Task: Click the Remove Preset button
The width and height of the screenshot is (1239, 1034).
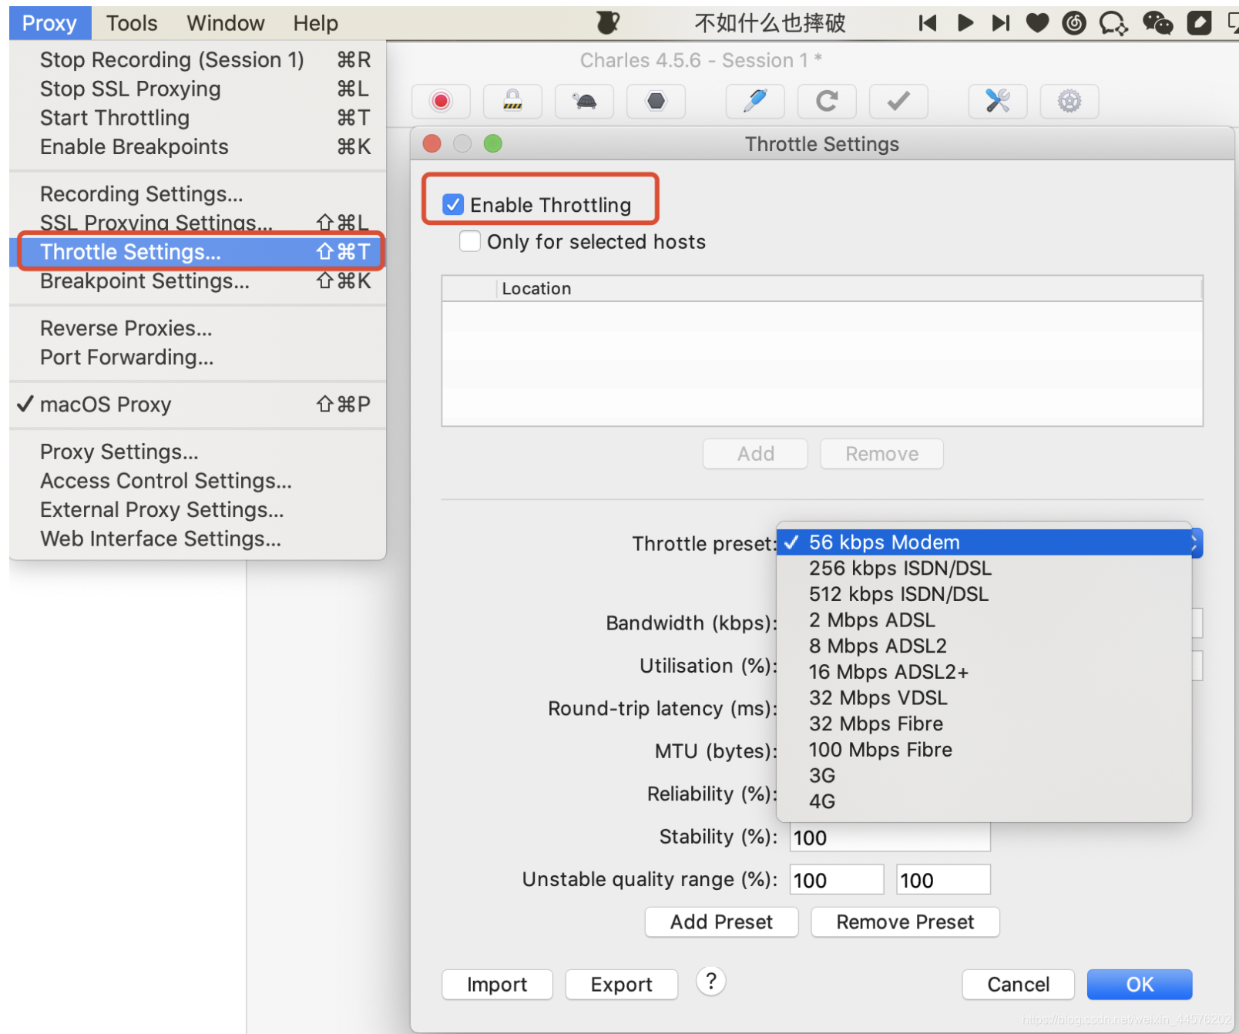Action: (905, 922)
